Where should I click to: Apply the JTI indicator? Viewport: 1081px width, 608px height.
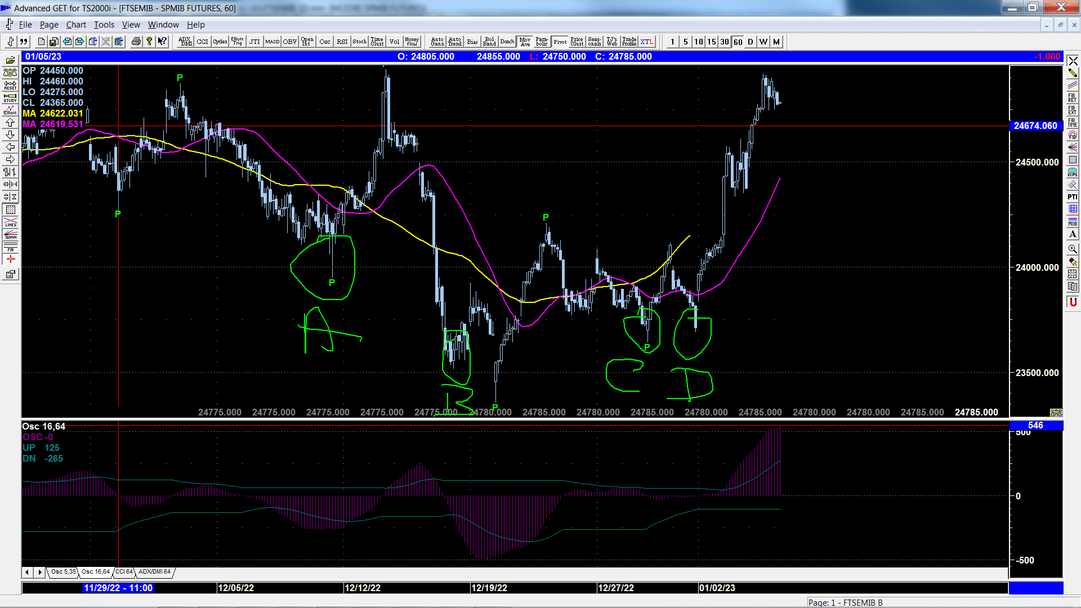coord(255,42)
